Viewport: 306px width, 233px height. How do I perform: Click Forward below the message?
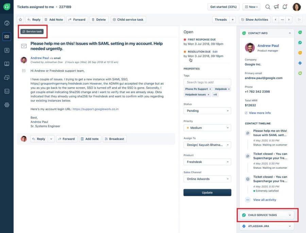(x=67, y=139)
